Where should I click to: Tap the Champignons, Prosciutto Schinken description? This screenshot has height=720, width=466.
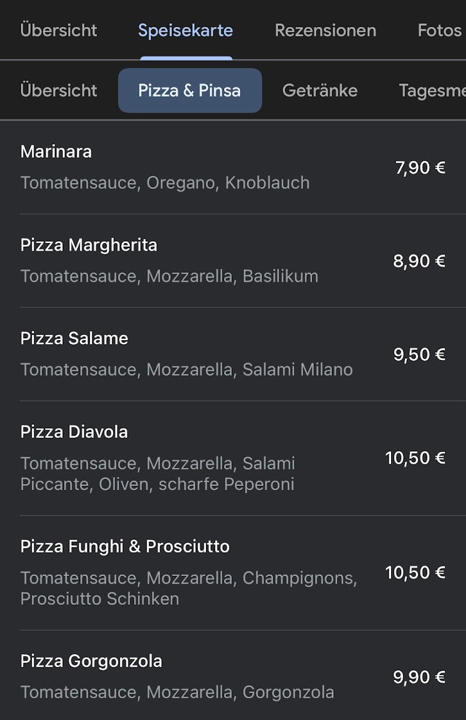189,588
